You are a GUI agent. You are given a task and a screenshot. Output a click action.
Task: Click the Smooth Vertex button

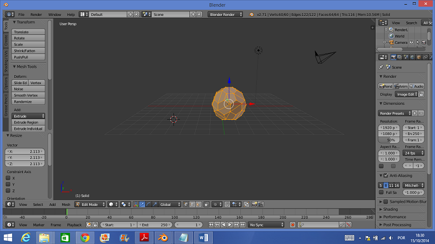[28, 95]
